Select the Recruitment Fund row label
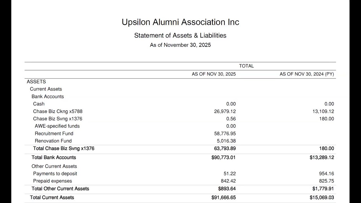 pos(54,133)
